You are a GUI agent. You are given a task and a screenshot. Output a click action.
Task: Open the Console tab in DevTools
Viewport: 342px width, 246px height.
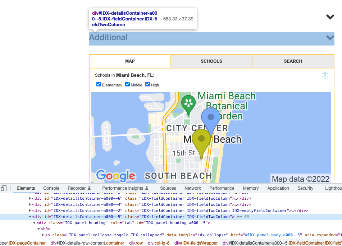pyautogui.click(x=51, y=188)
